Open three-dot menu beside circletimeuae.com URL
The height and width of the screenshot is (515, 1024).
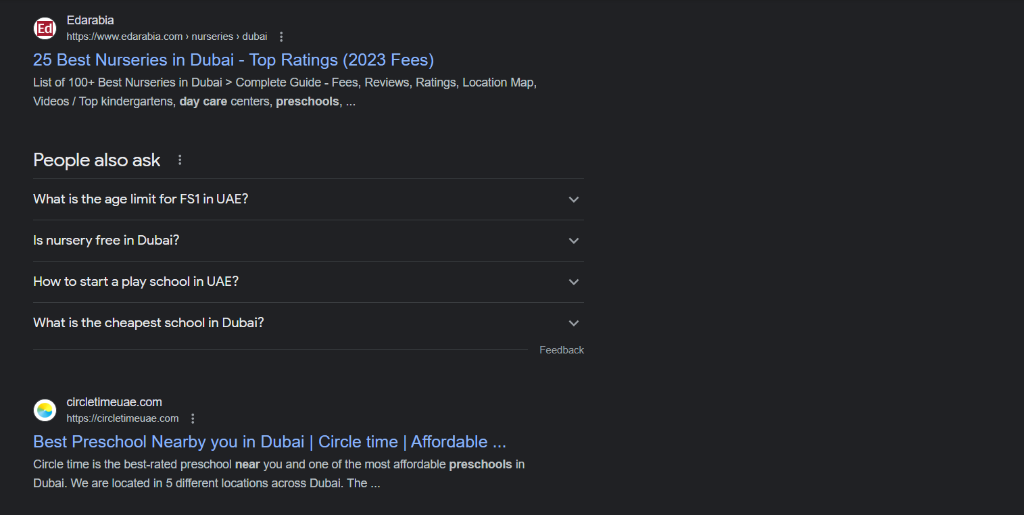point(193,418)
